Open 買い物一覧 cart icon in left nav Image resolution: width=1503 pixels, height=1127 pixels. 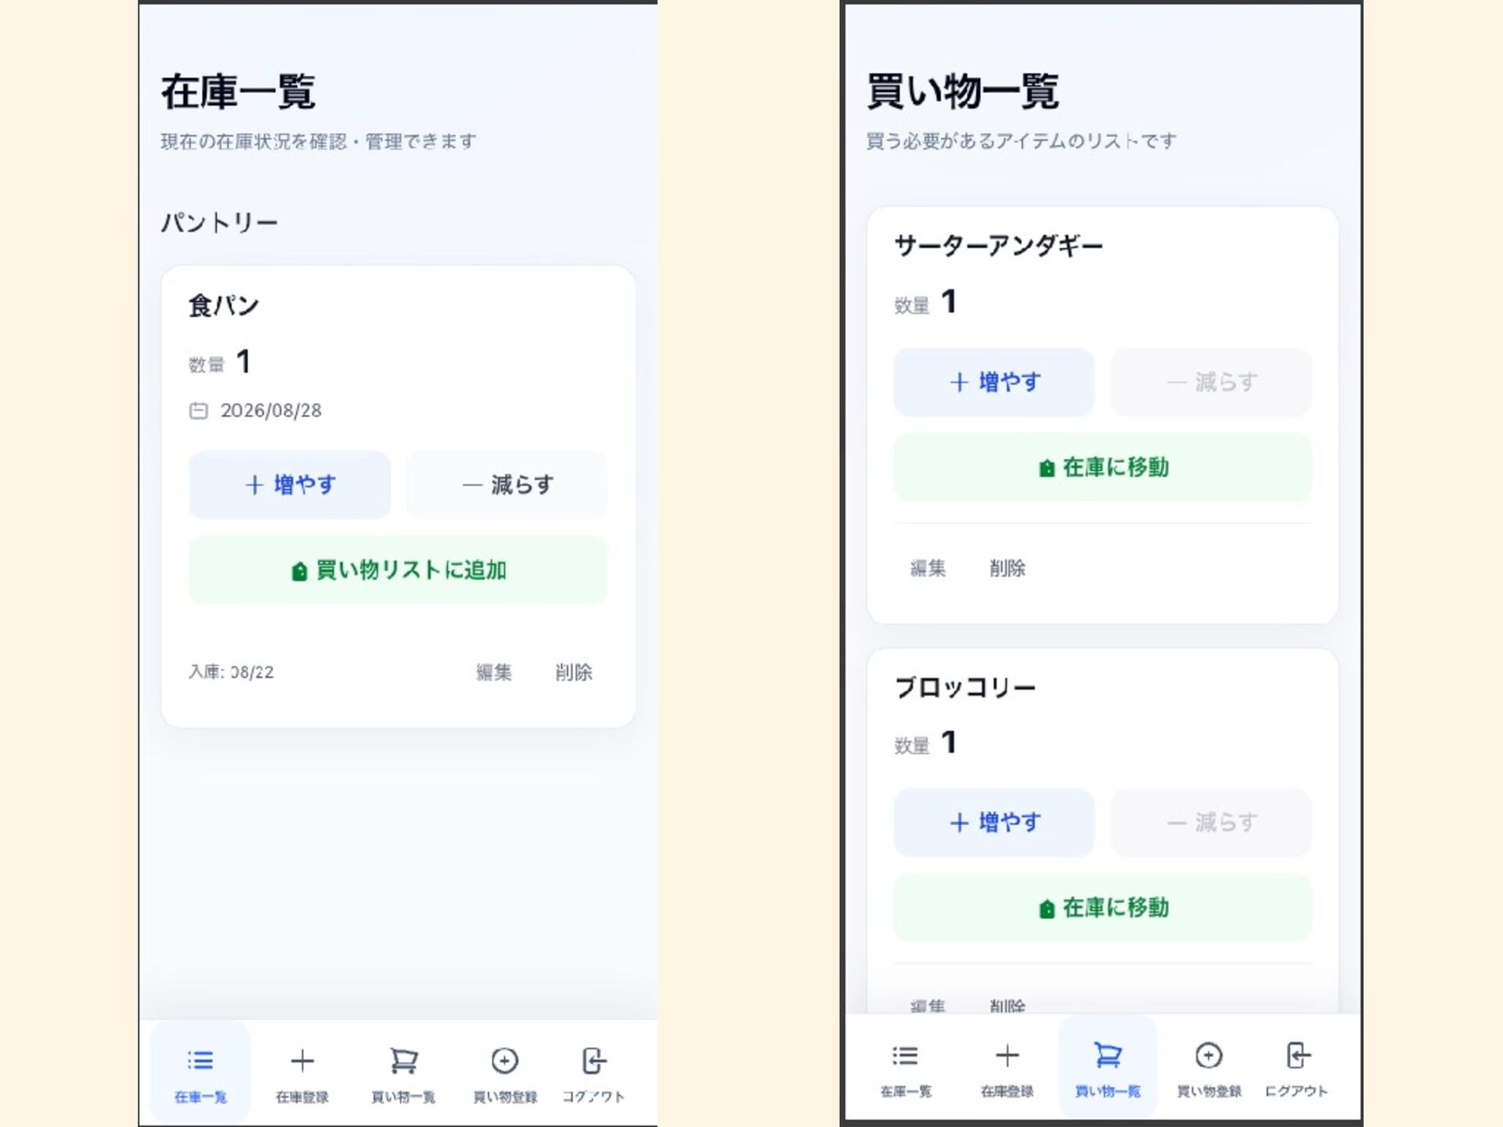[403, 1060]
